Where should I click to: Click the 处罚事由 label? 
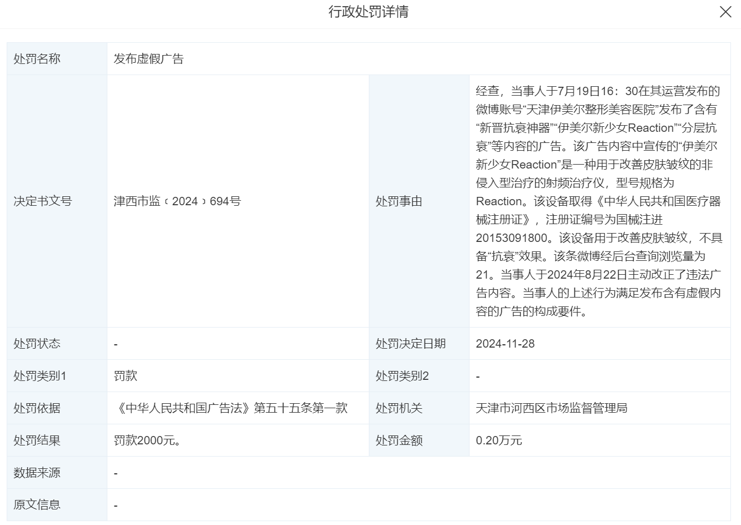[399, 201]
